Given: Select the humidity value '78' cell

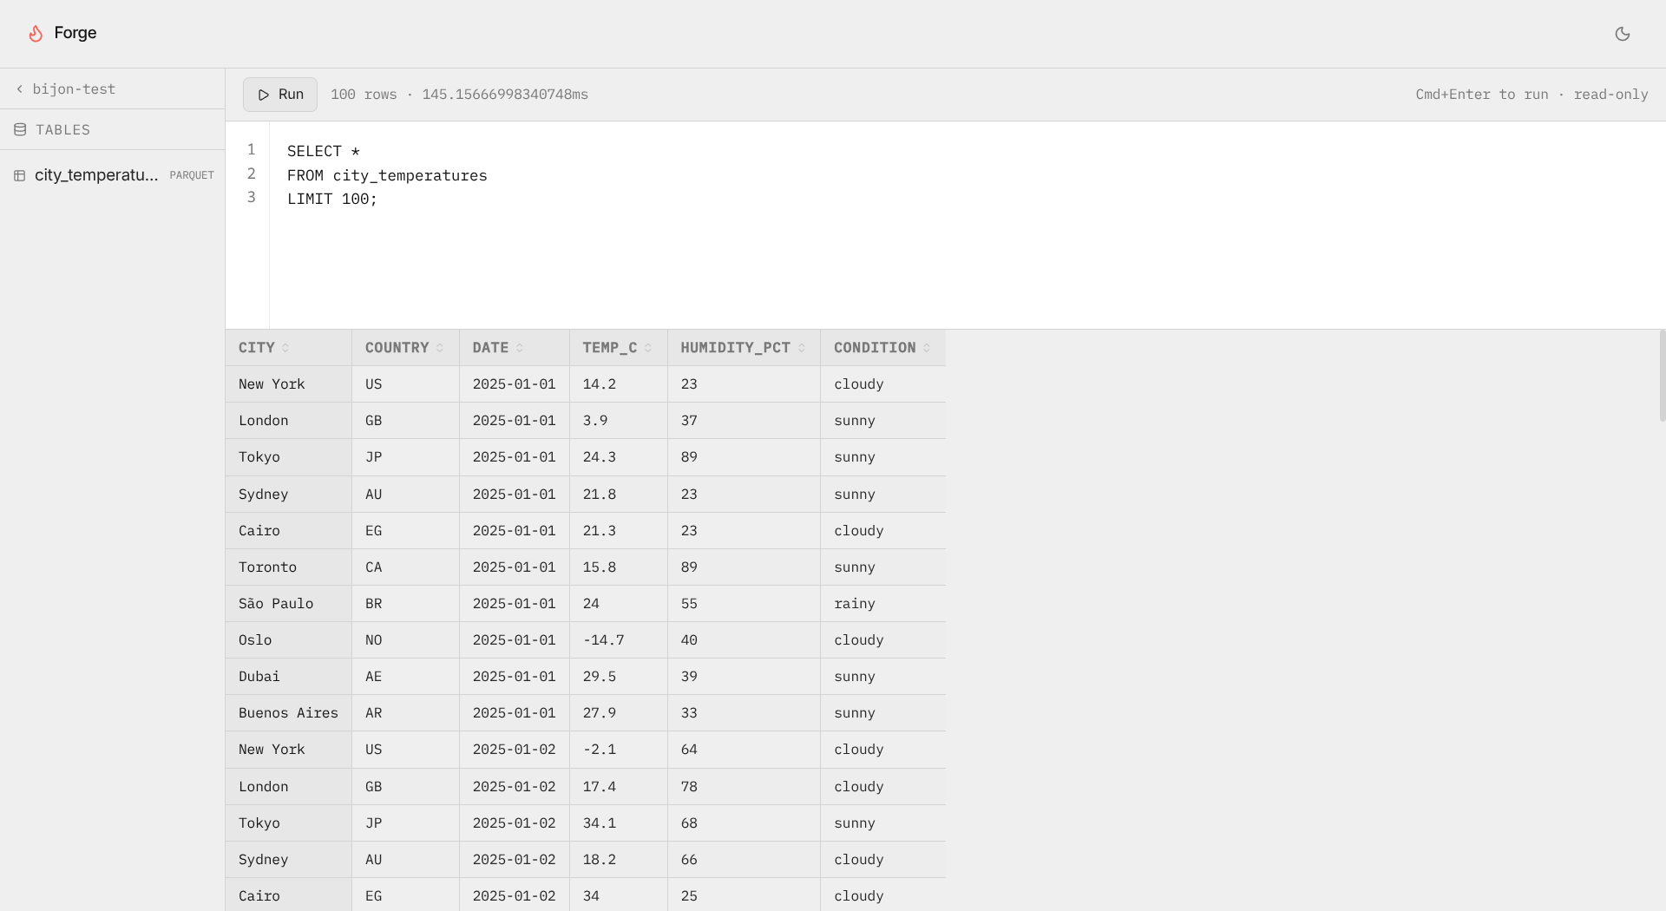Looking at the screenshot, I should click(x=744, y=787).
